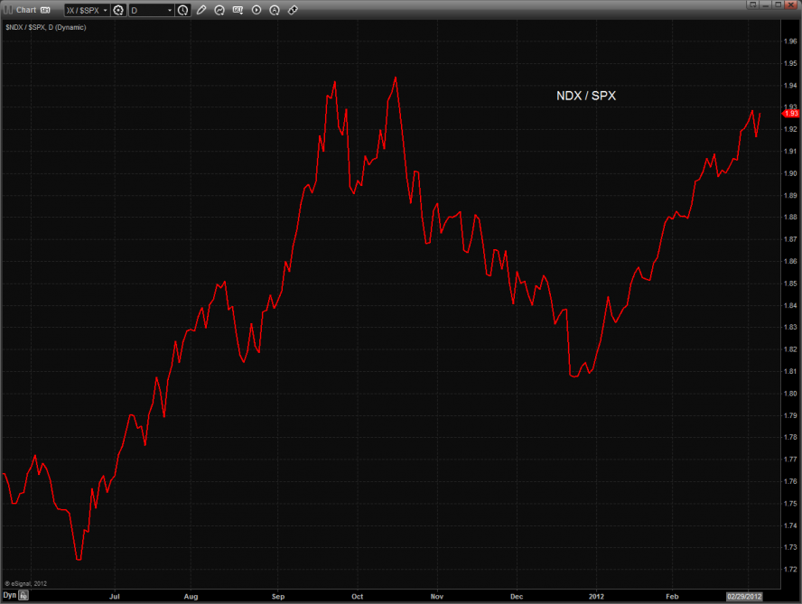Click the clock icon beside interval box
Viewport: 802px width, 604px height.
click(183, 10)
